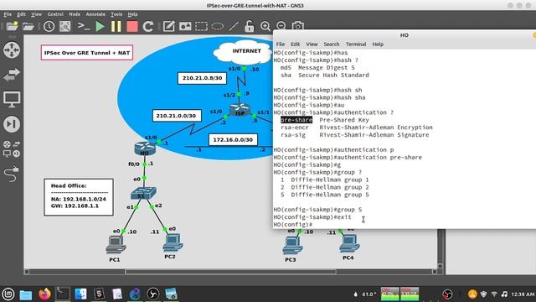Launch Firefox from taskbar

coord(44,294)
